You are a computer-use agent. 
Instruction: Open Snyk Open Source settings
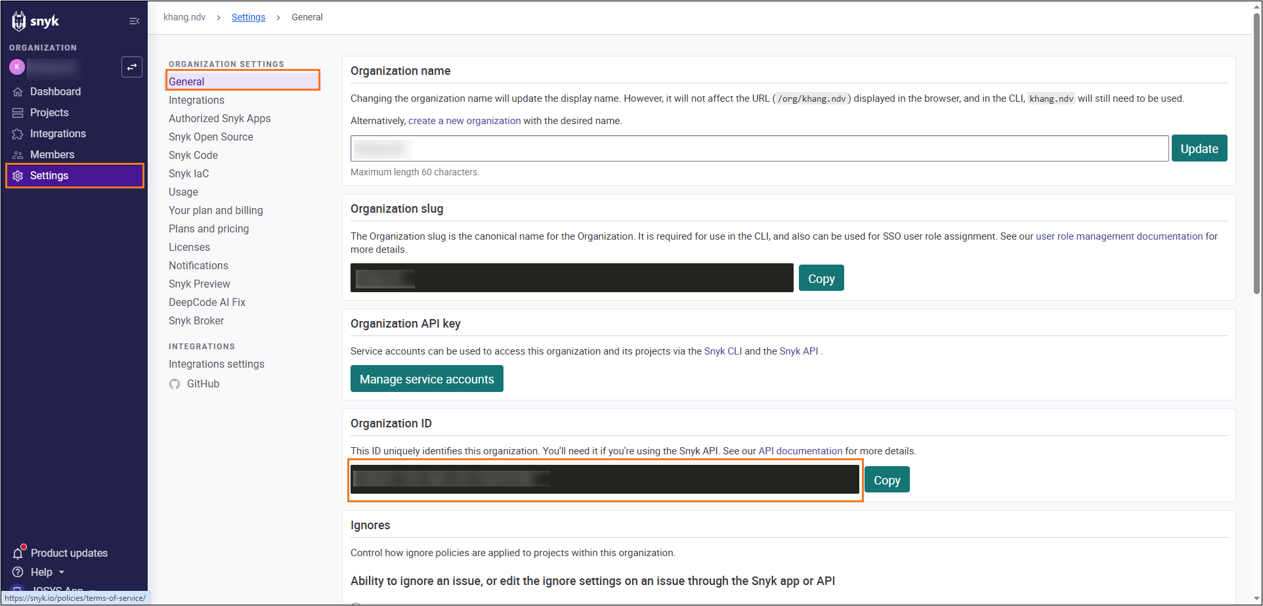pos(211,137)
